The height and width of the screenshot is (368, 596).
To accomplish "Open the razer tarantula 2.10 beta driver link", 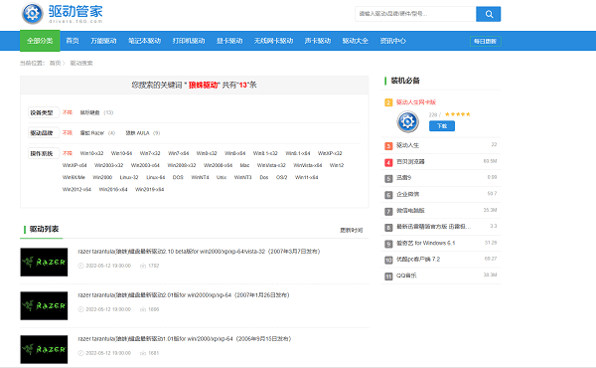I will [x=199, y=252].
